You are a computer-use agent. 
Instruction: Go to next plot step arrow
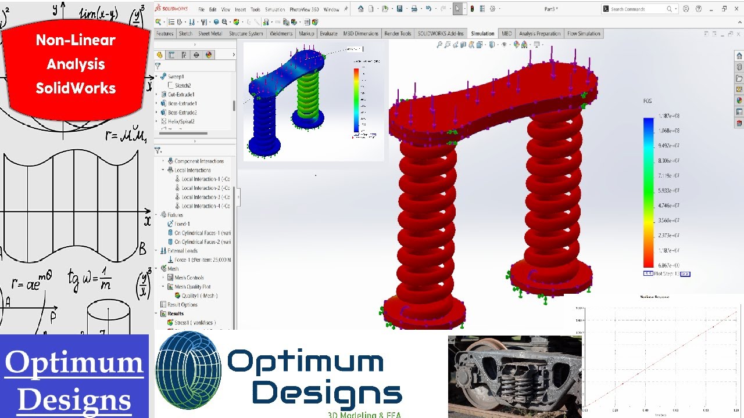685,273
